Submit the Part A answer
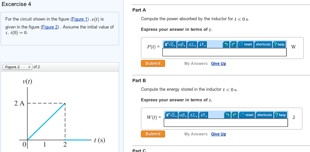Image resolution: width=310 pixels, height=152 pixels. tap(153, 63)
